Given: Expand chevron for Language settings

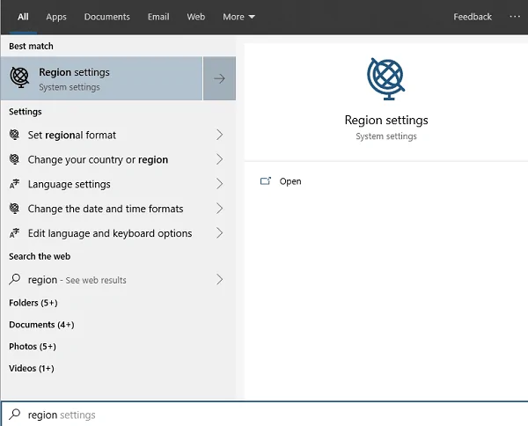Looking at the screenshot, I should pos(219,184).
